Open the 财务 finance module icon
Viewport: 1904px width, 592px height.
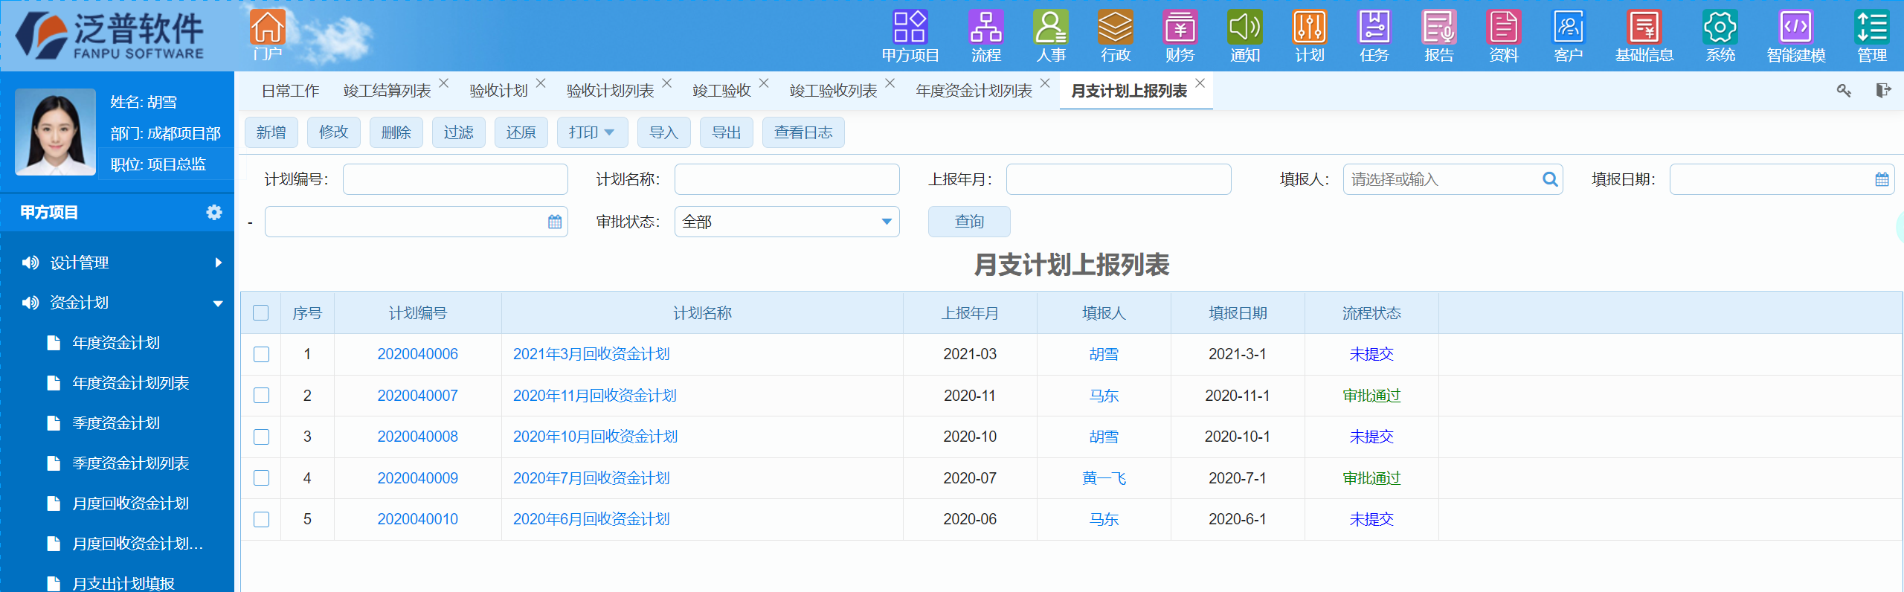click(1180, 28)
